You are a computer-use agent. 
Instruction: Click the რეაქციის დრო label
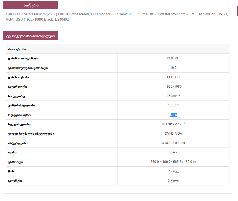click(x=19, y=115)
